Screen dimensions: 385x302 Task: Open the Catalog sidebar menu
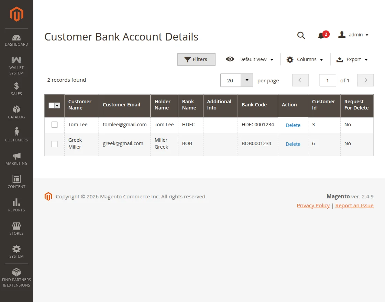click(x=16, y=112)
